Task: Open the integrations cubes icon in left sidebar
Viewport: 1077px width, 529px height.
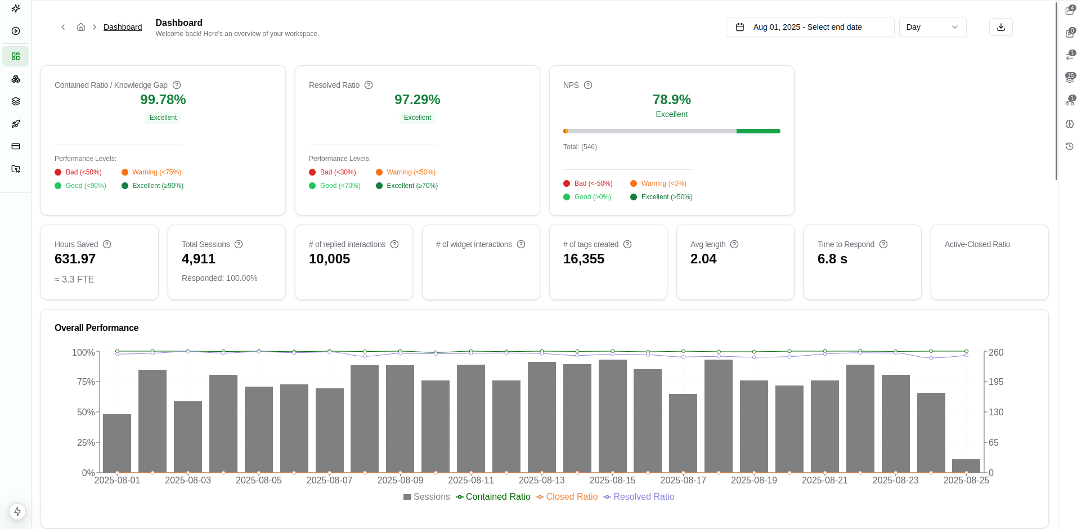Action: click(x=15, y=79)
